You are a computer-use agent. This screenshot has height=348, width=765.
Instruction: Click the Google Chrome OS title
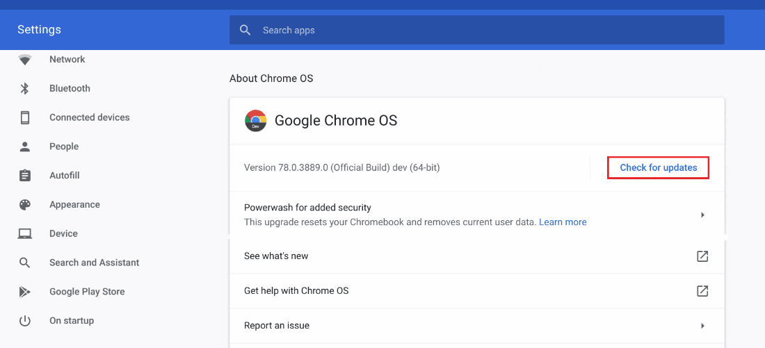pyautogui.click(x=336, y=120)
